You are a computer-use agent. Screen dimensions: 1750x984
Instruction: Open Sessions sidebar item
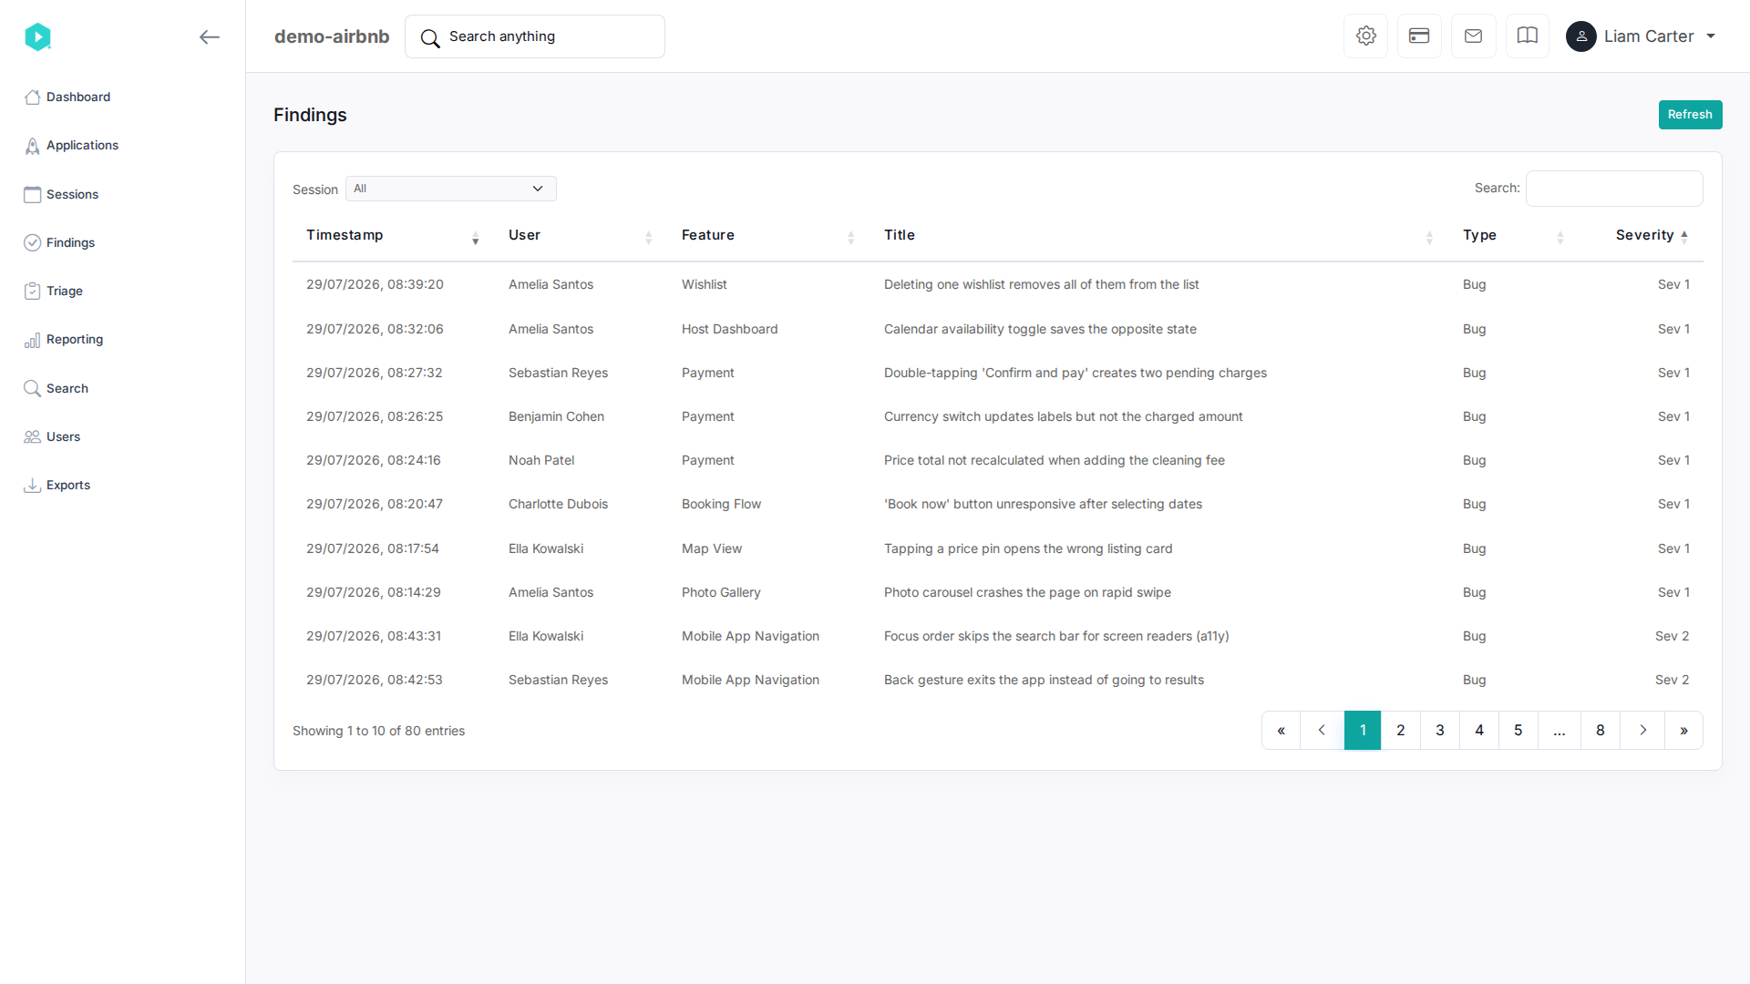pos(72,194)
